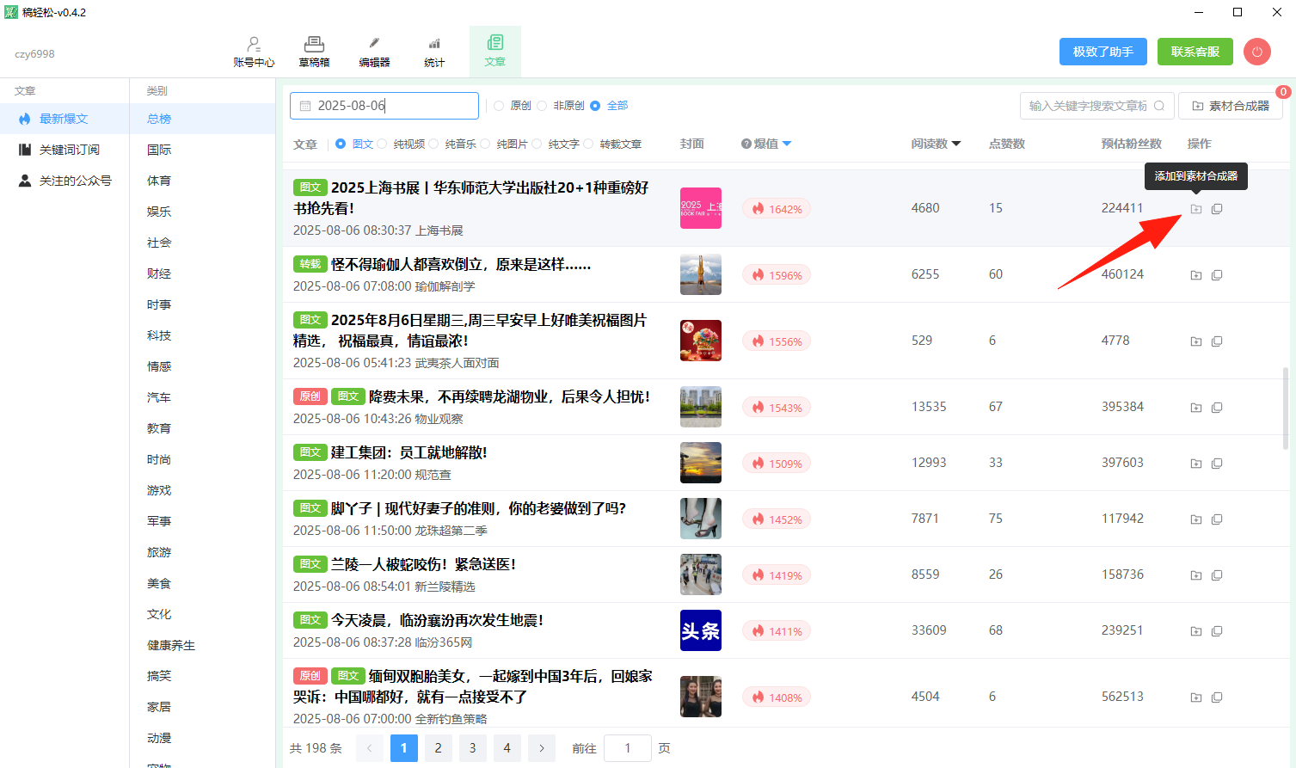The height and width of the screenshot is (768, 1296).
Task: Open the date picker showing 2025-08-06
Action: 384,106
